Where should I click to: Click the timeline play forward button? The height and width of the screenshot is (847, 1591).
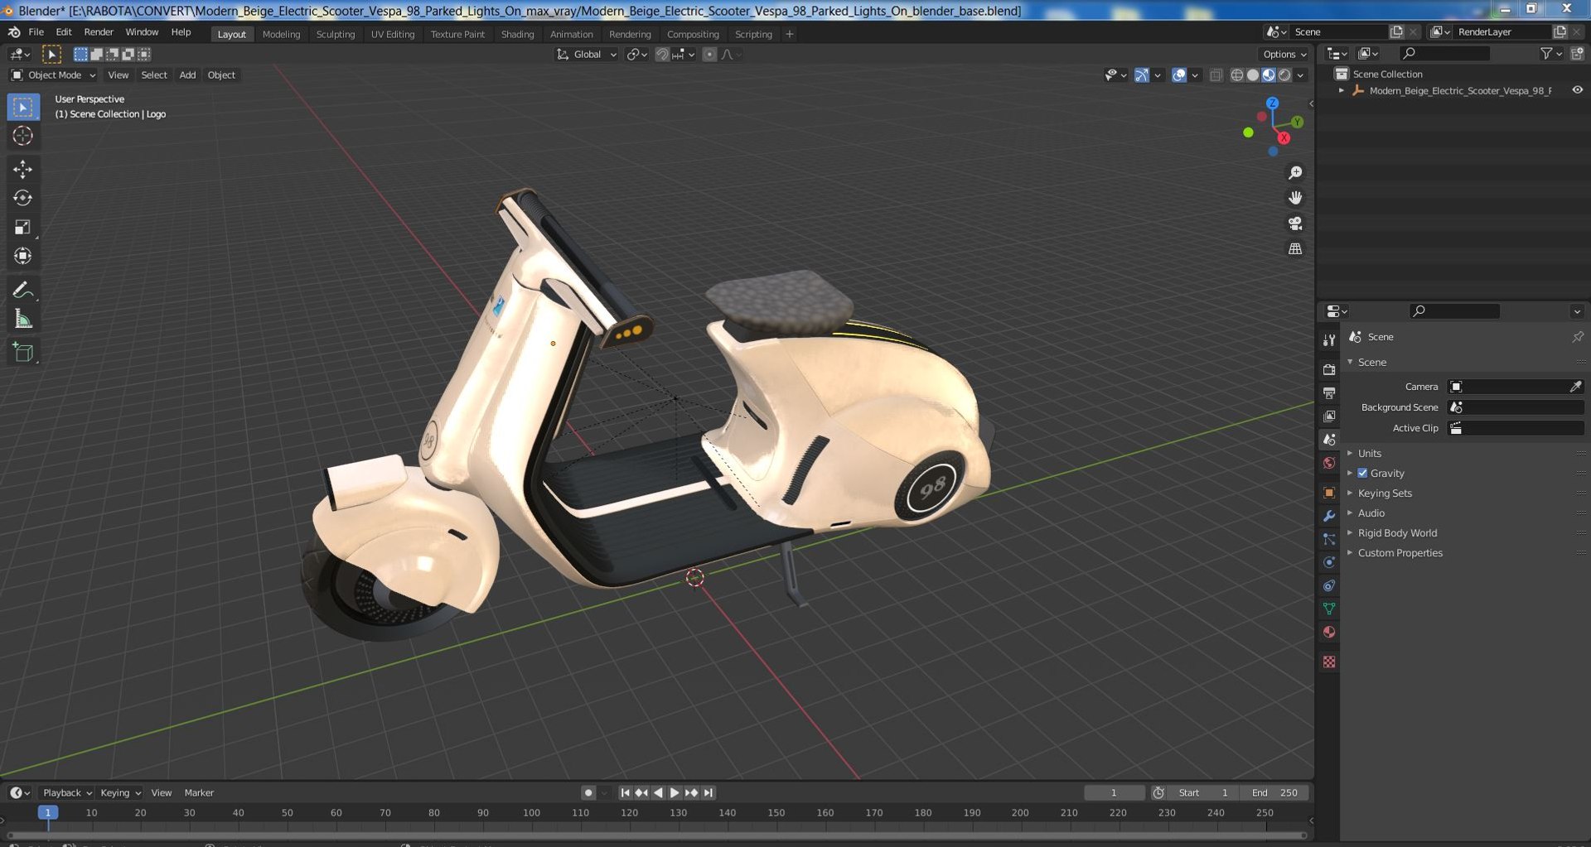click(675, 793)
